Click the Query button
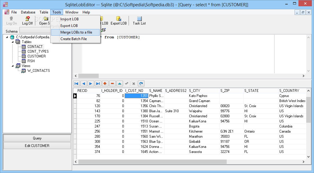The width and height of the screenshot is (314, 173). pyautogui.click(x=37, y=138)
